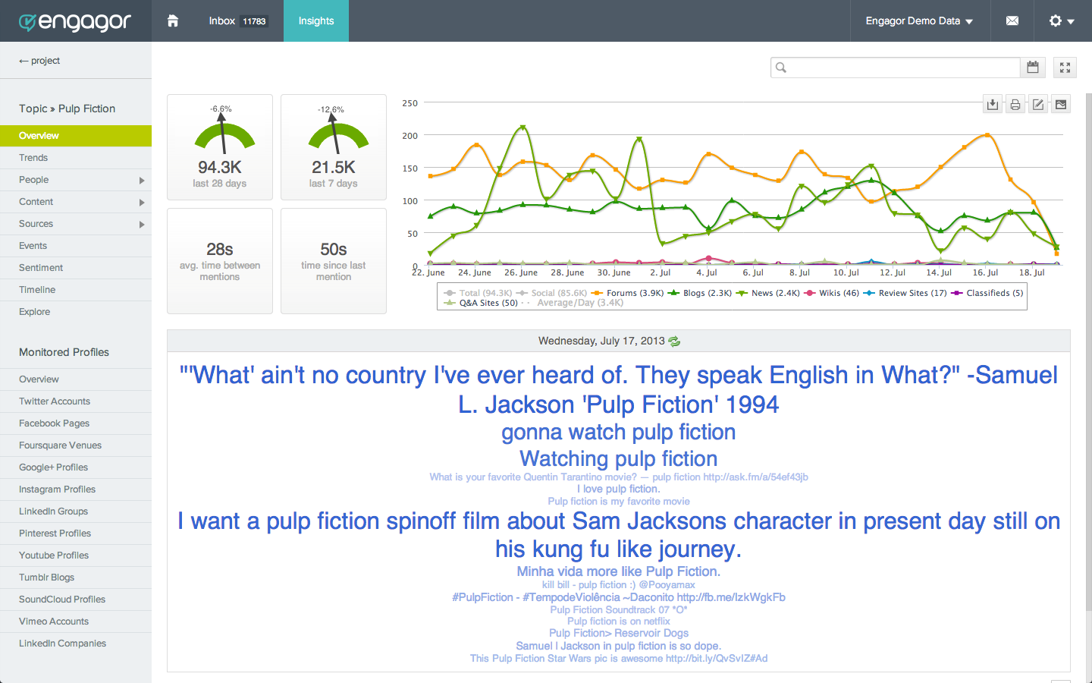Click the 21.5K last 7 days gauge
Image resolution: width=1092 pixels, height=683 pixels.
[x=334, y=147]
